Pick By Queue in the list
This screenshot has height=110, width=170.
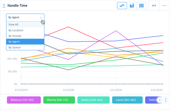25,47
